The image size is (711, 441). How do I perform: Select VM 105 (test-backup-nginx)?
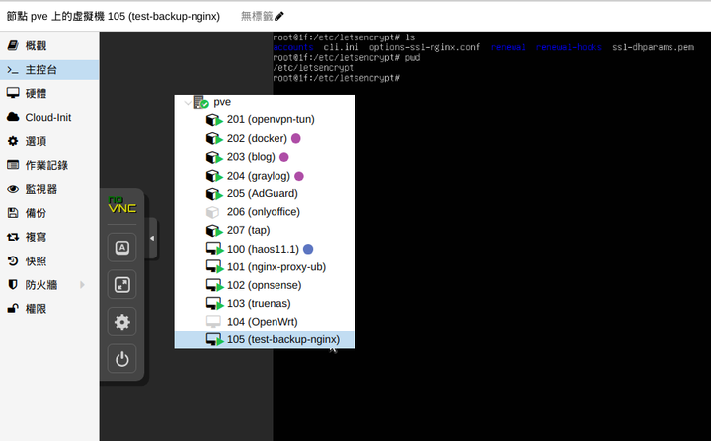click(x=265, y=339)
